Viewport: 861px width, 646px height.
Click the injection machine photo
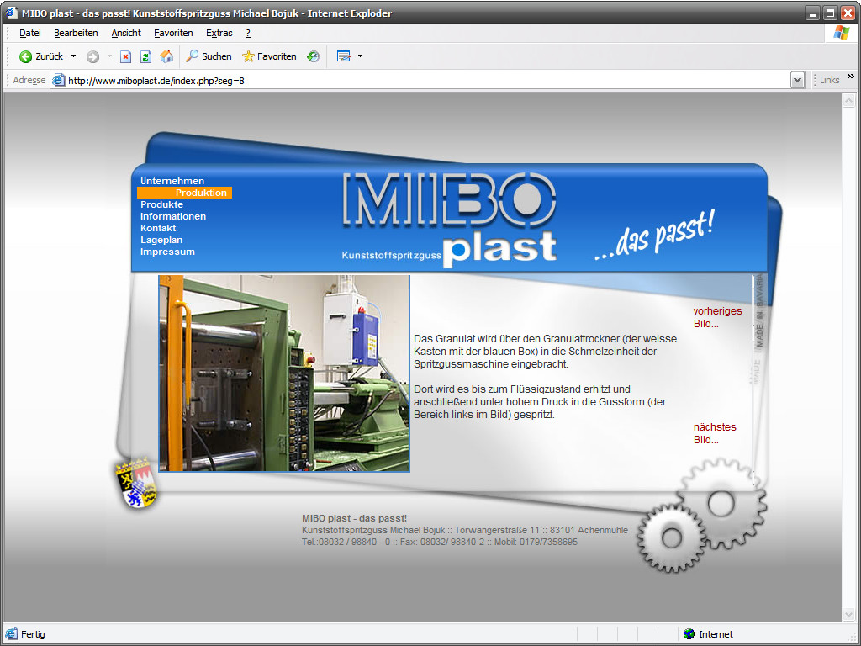(284, 373)
